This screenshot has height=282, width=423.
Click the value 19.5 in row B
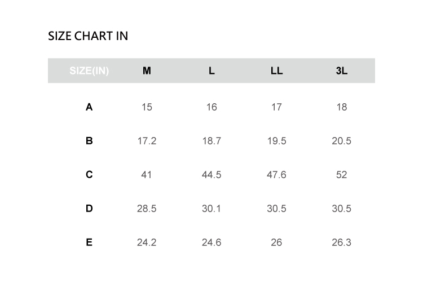(276, 141)
